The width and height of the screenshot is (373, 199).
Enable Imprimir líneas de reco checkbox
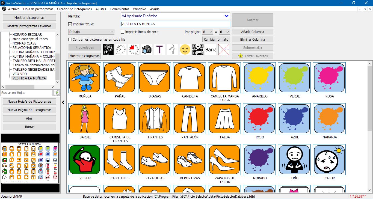click(x=123, y=32)
